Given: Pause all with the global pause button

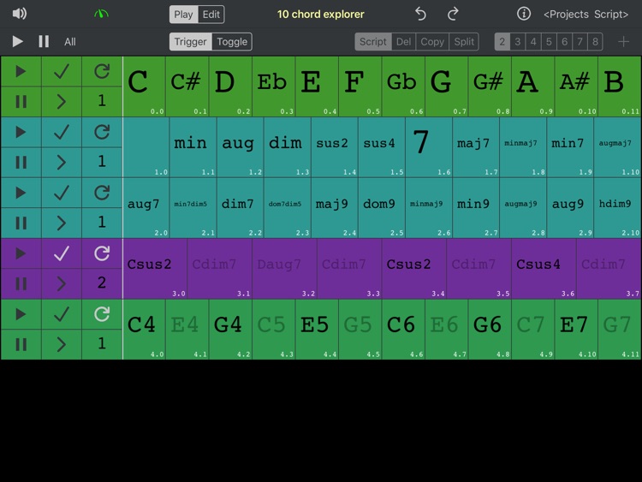Looking at the screenshot, I should point(44,41).
